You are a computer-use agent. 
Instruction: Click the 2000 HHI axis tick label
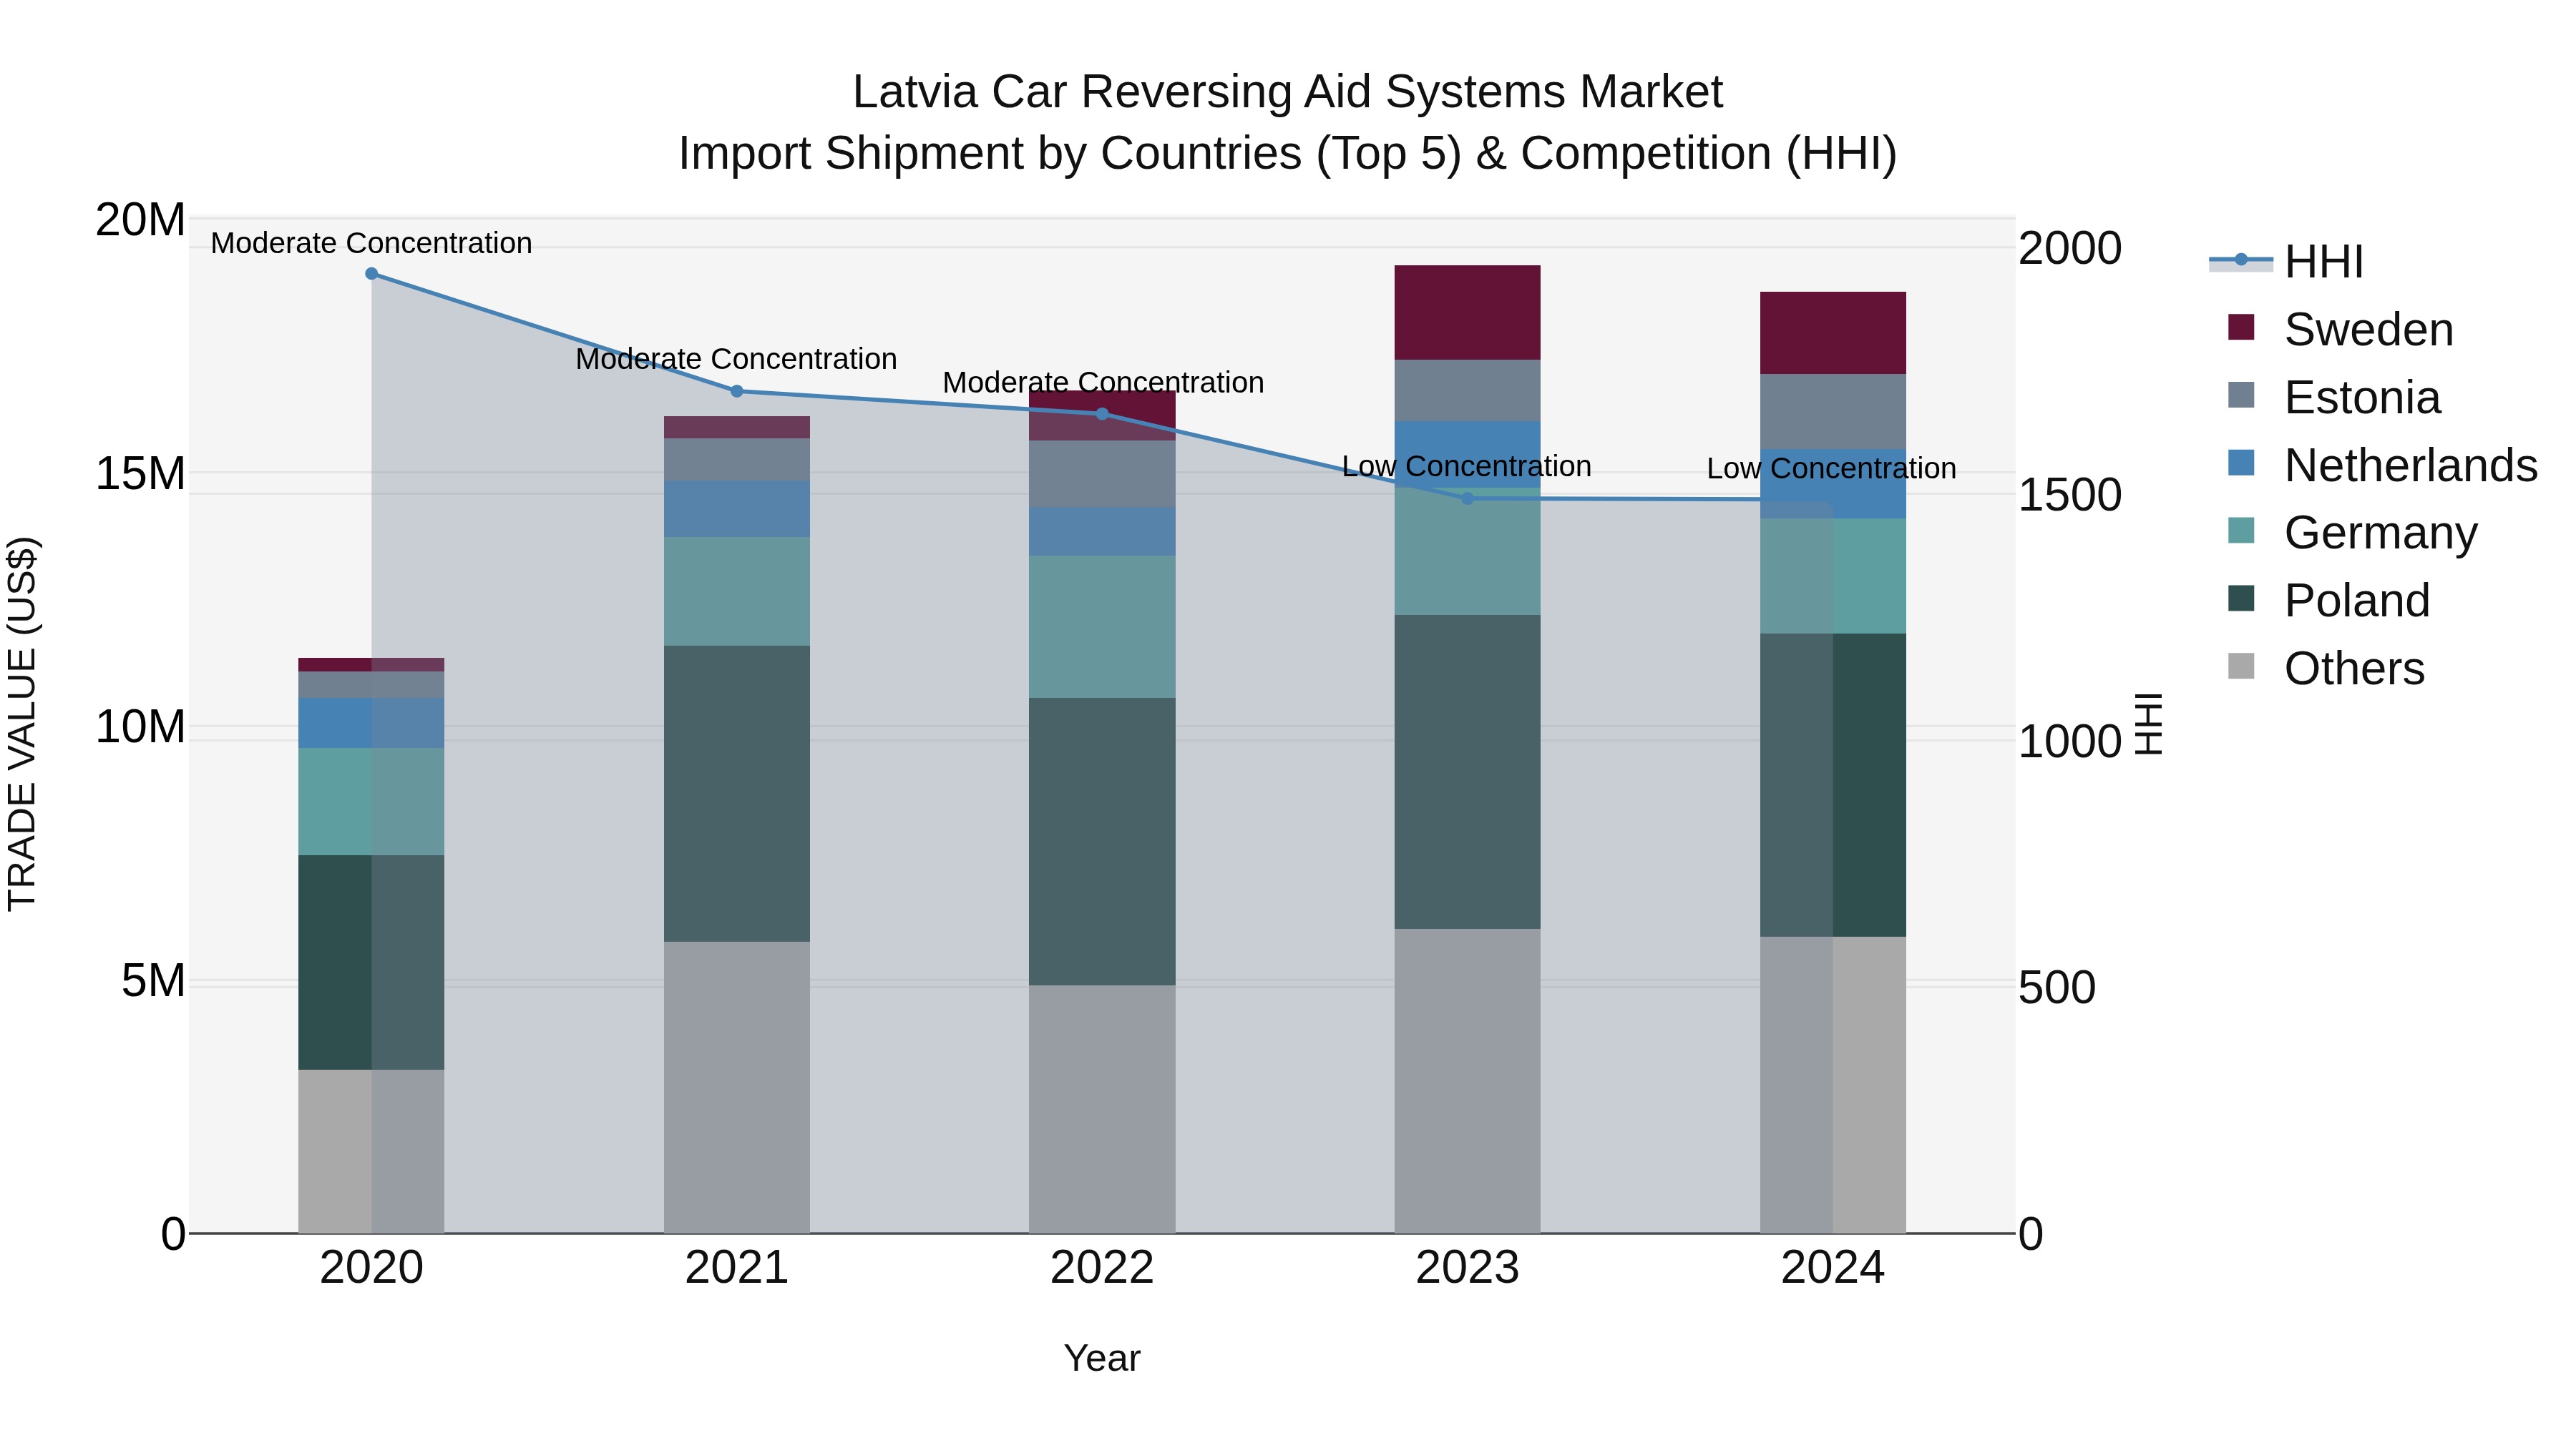[x=2069, y=249]
